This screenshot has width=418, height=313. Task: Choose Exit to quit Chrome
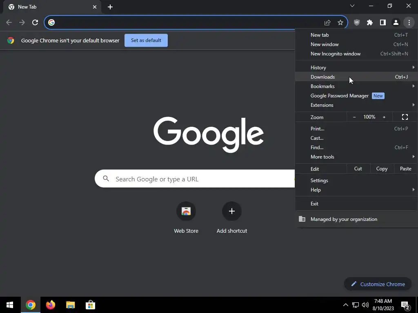tap(356, 204)
